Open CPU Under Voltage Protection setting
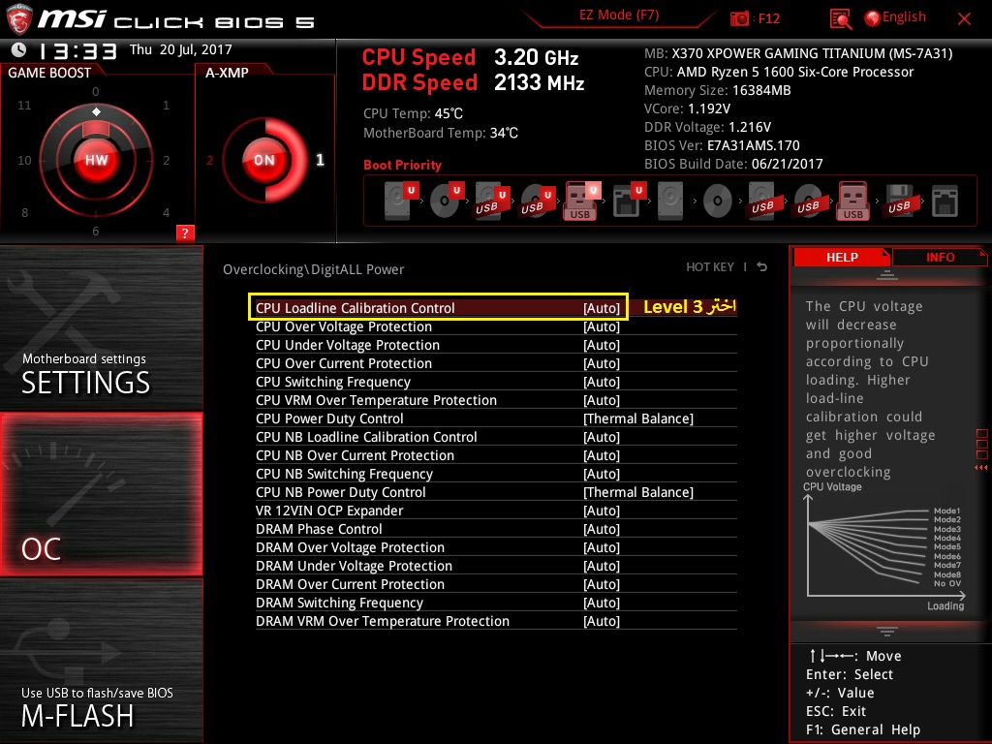 click(x=496, y=345)
